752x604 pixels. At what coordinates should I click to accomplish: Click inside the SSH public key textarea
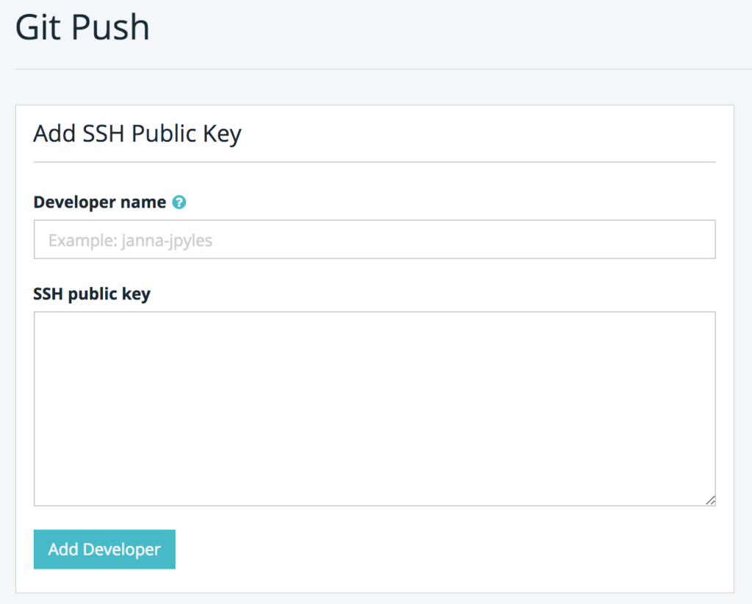375,408
